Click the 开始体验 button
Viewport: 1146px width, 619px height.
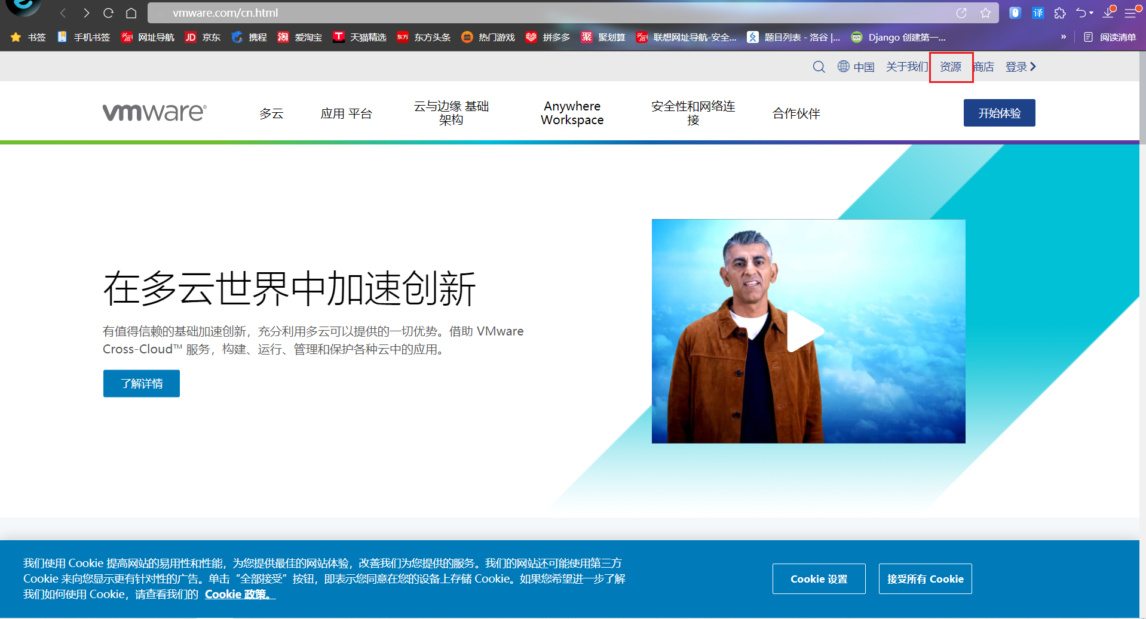999,113
